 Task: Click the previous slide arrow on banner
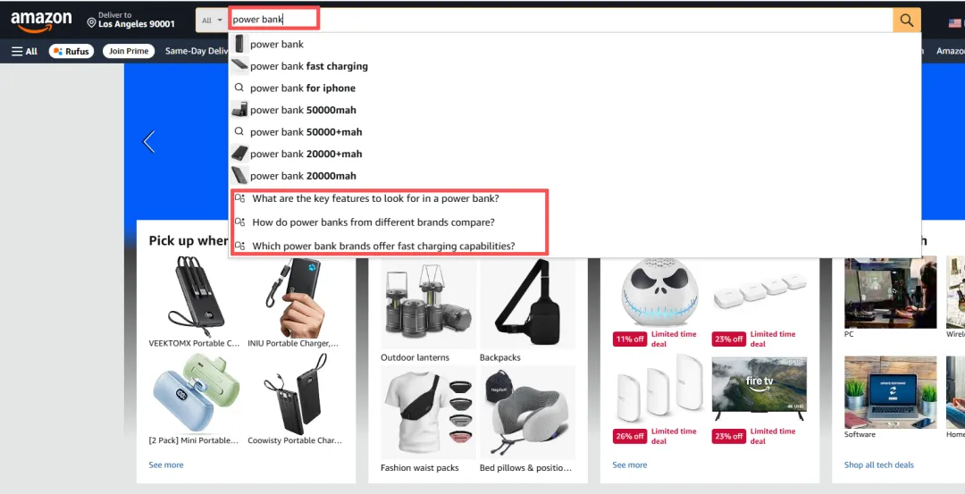(148, 141)
